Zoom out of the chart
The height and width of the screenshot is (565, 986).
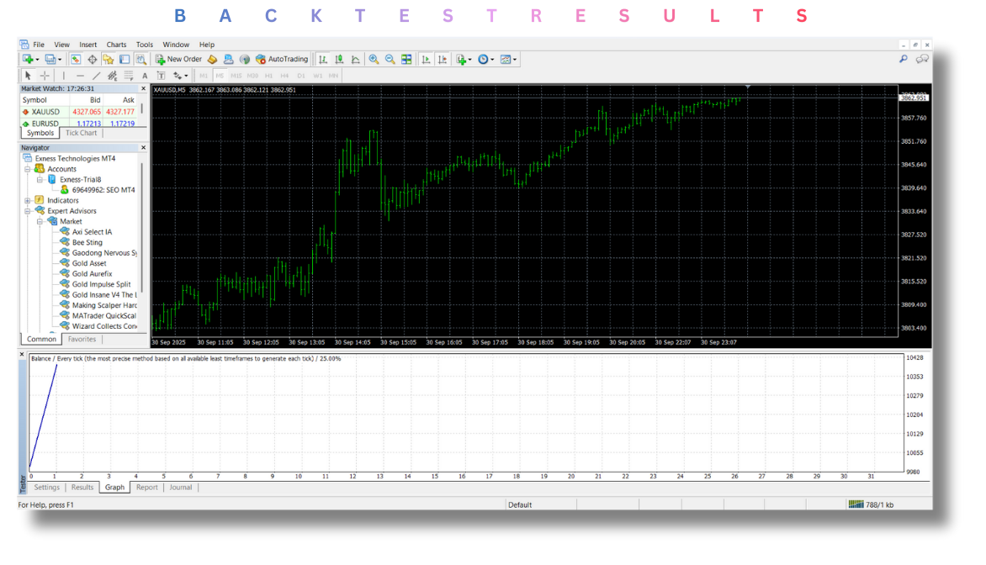[x=390, y=60]
